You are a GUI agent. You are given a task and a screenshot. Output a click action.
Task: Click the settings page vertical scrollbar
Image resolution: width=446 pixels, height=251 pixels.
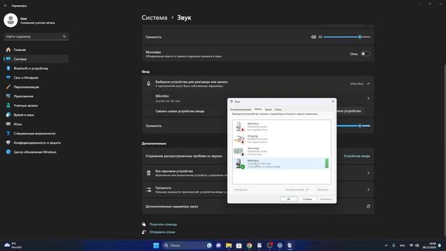(x=445, y=151)
